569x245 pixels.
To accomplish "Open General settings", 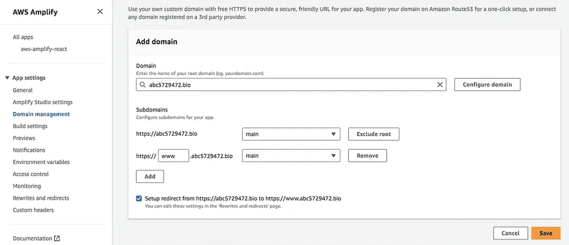I will click(23, 90).
